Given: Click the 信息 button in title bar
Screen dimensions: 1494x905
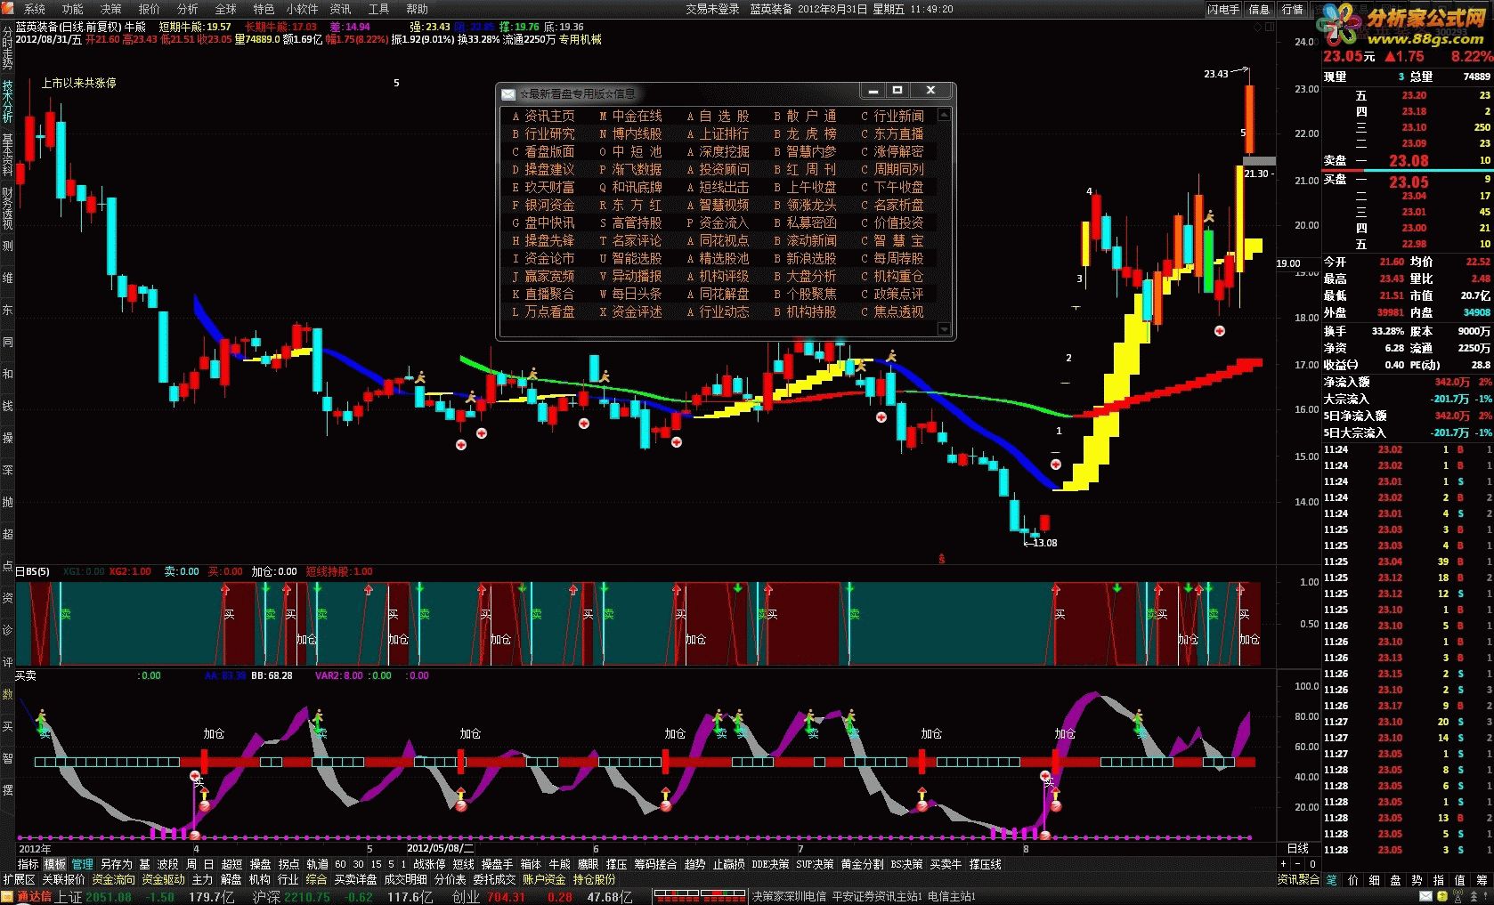Looking at the screenshot, I should click(x=1259, y=9).
